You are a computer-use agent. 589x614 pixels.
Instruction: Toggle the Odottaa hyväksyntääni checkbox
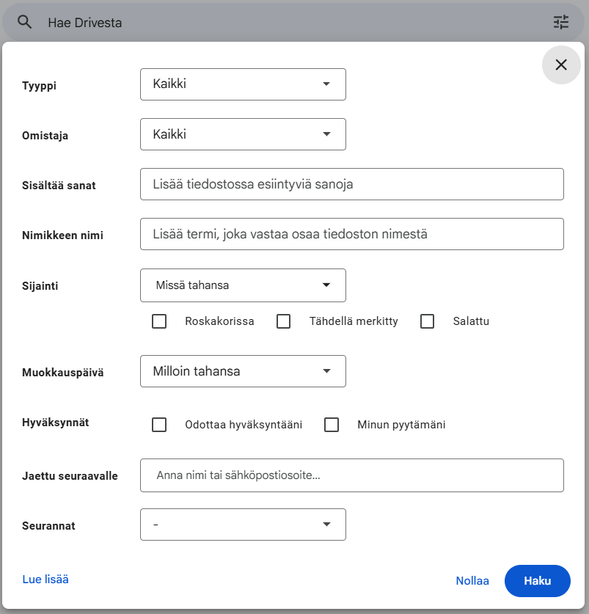click(x=159, y=425)
